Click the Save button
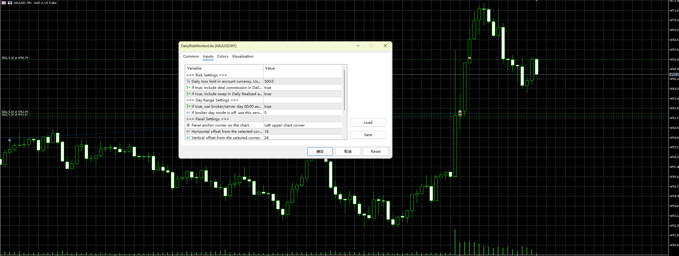Viewport: 679px width, 256px height. (368, 135)
